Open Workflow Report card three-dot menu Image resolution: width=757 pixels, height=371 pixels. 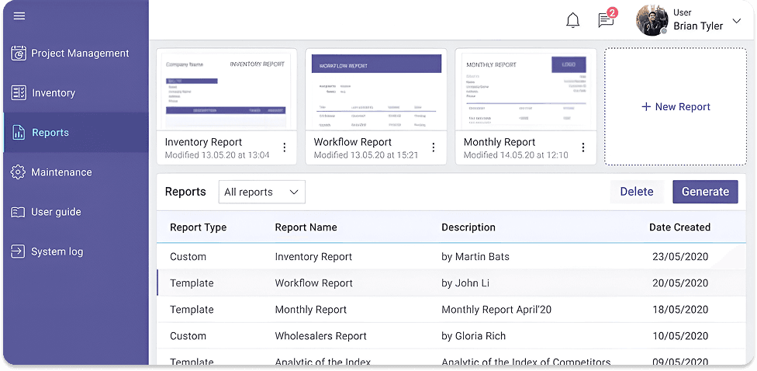pyautogui.click(x=433, y=147)
